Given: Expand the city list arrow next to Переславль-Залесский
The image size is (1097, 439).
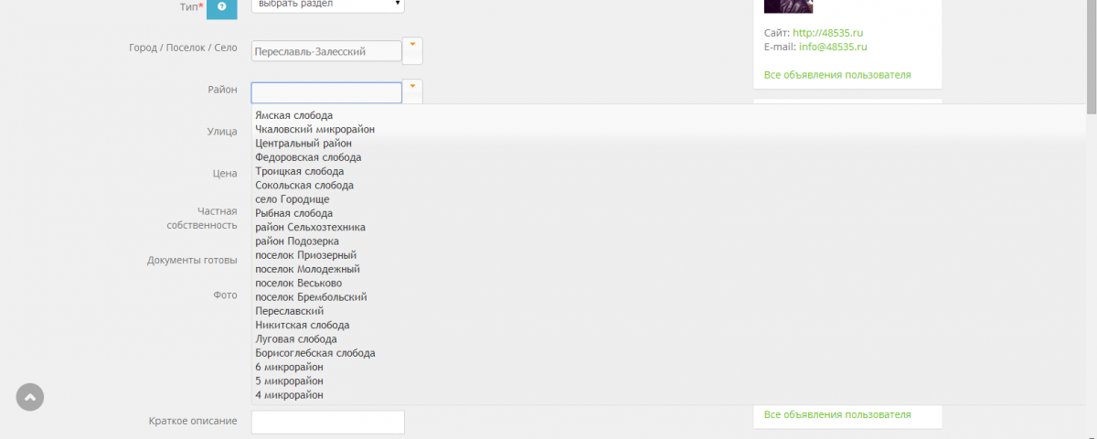Looking at the screenshot, I should [x=412, y=50].
